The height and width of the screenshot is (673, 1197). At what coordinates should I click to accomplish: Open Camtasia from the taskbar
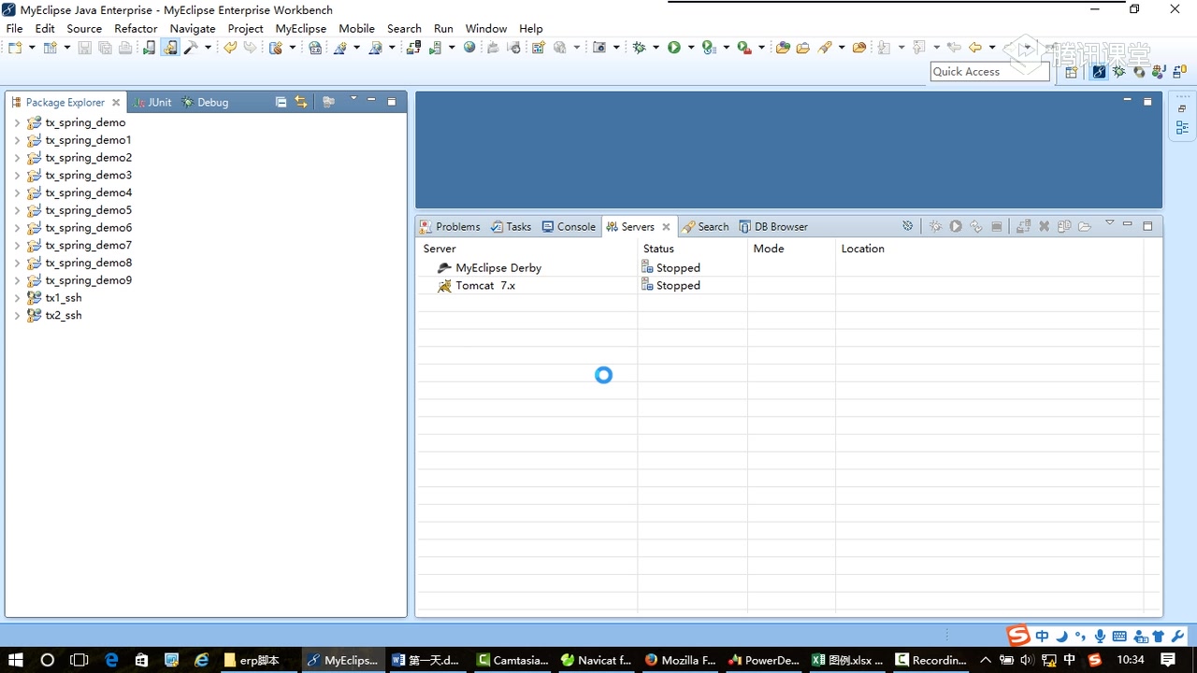[512, 660]
